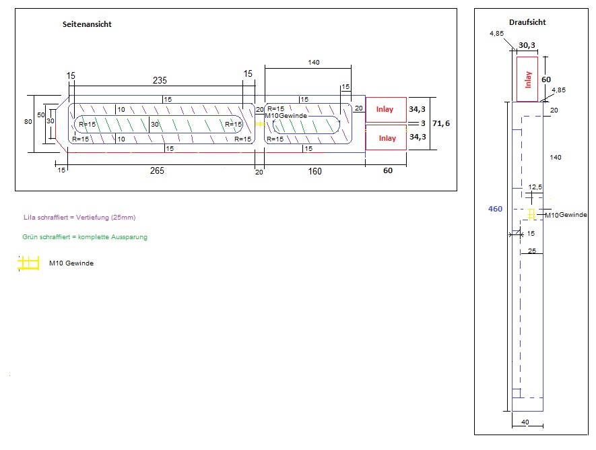The height and width of the screenshot is (450, 596).
Task: Click the yellow thread marker in Seitenansicht
Action: 260,124
